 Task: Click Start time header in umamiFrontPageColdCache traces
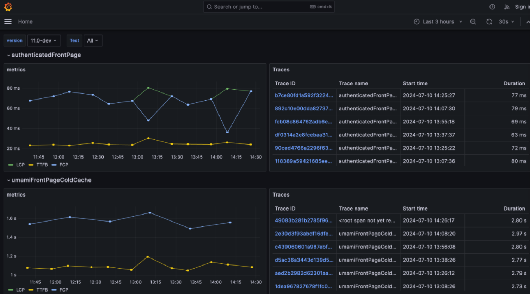tap(415, 209)
